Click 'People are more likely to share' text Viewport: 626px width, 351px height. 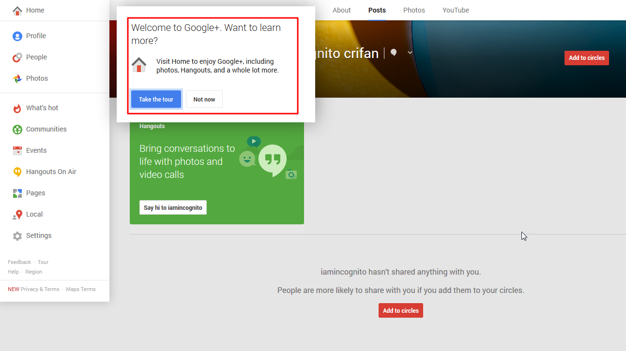tap(401, 291)
